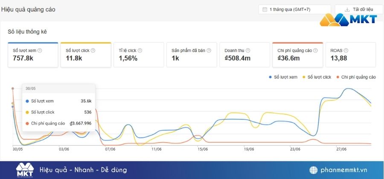Click help icon next to Sản phẩm đã bán
The height and width of the screenshot is (179, 384).
coord(209,51)
